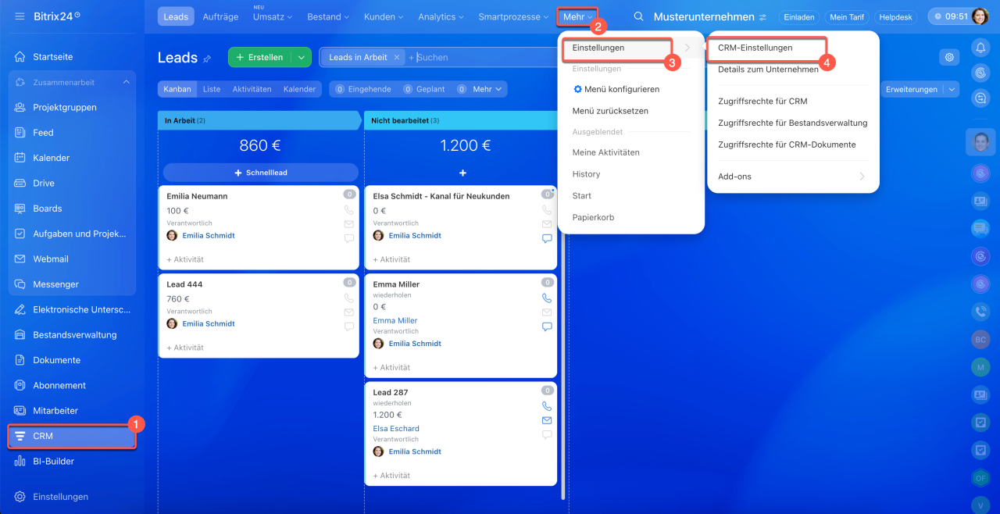This screenshot has height=514, width=1000.
Task: Select CRM-Einstellungen from the submenu
Action: tap(755, 48)
